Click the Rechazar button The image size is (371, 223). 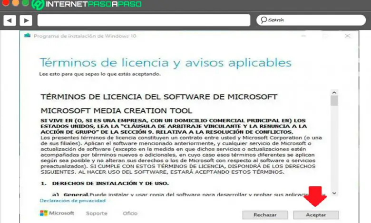pyautogui.click(x=265, y=215)
